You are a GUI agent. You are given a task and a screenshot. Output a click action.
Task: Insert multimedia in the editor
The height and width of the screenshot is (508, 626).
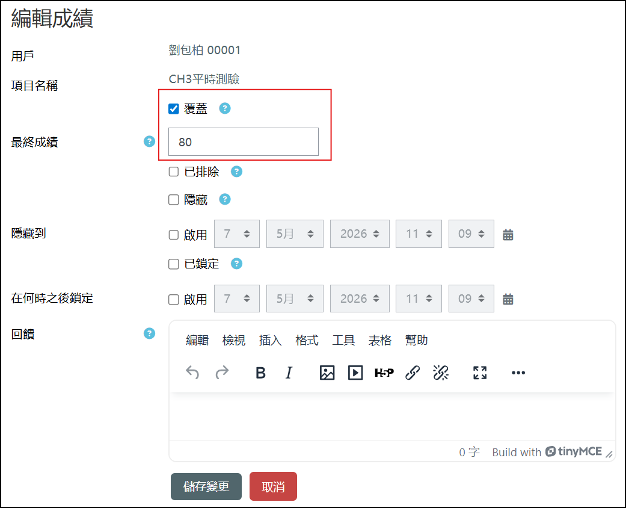(x=355, y=373)
